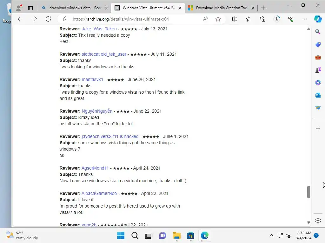Open Collections panel
This screenshot has width=325, height=243.
(x=263, y=19)
